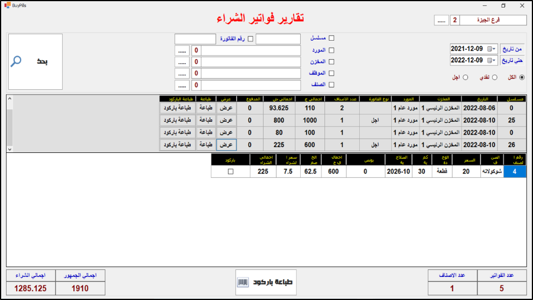Open item (الصنف) lookup '.....' button
The image size is (533, 300).
pos(182,85)
